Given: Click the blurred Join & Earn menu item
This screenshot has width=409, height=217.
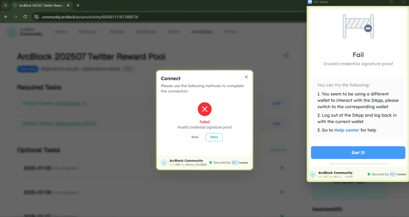Looking at the screenshot, I should pos(202,32).
